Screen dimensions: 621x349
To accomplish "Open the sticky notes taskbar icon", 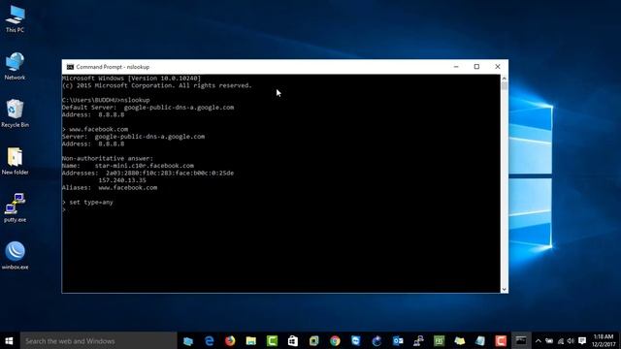I will click(x=459, y=340).
